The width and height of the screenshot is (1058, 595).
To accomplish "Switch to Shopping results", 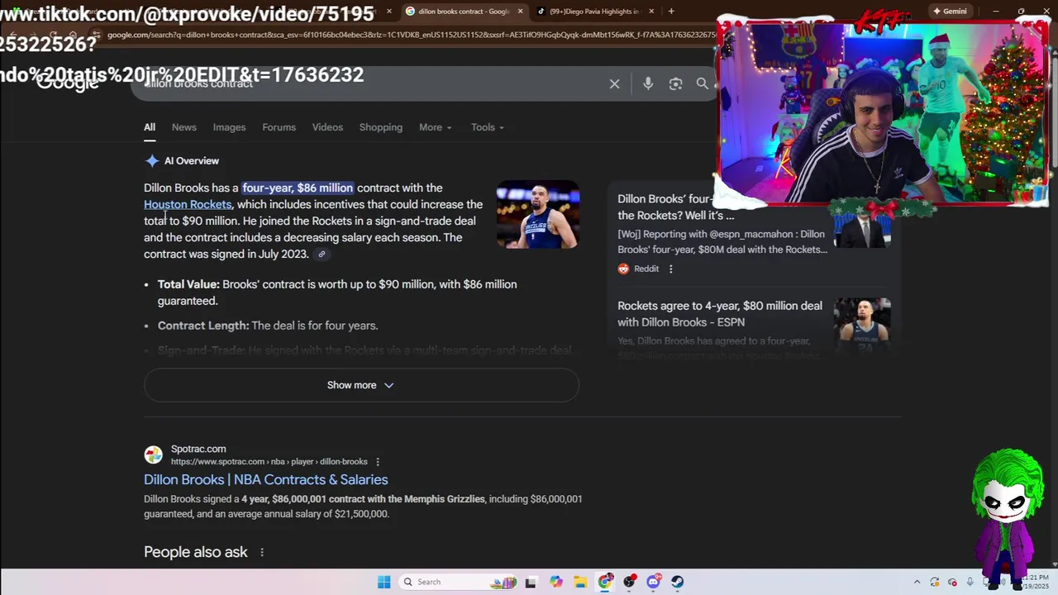I will point(381,127).
